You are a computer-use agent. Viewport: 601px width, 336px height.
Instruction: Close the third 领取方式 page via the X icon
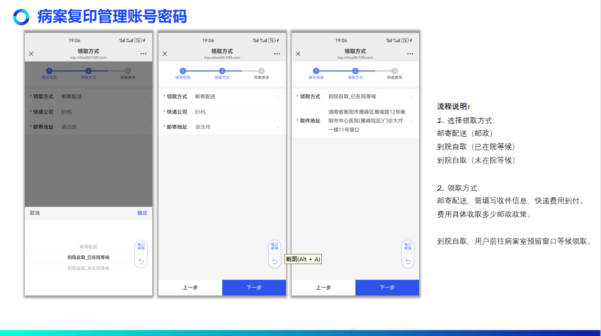click(298, 53)
